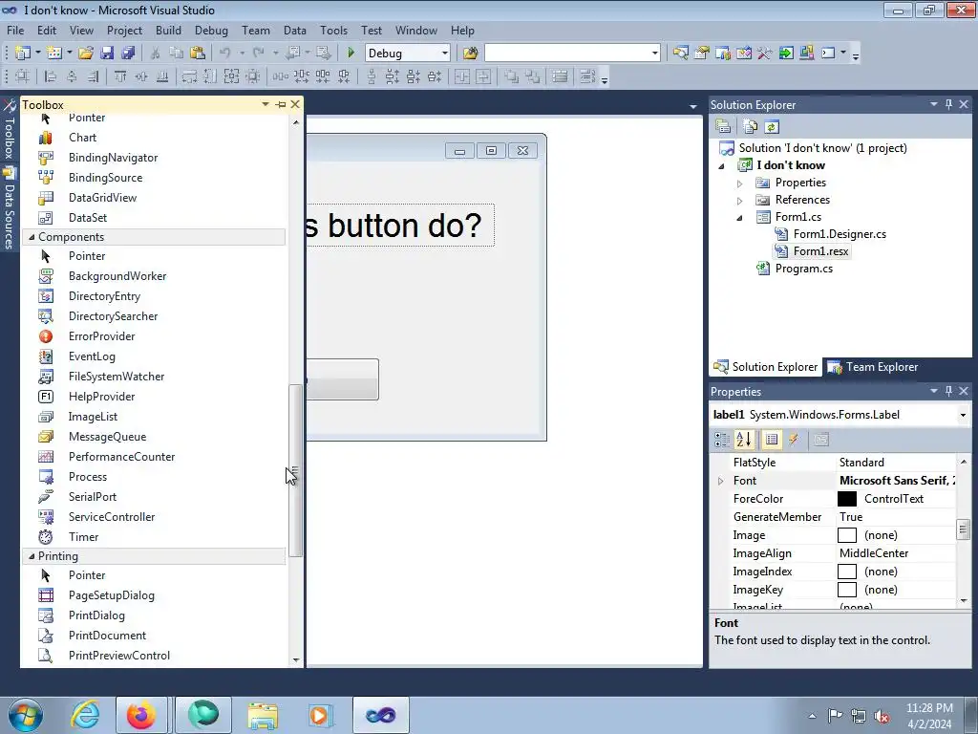Select the PrintDialog toolbox item
Image resolution: width=978 pixels, height=734 pixels.
tap(96, 615)
